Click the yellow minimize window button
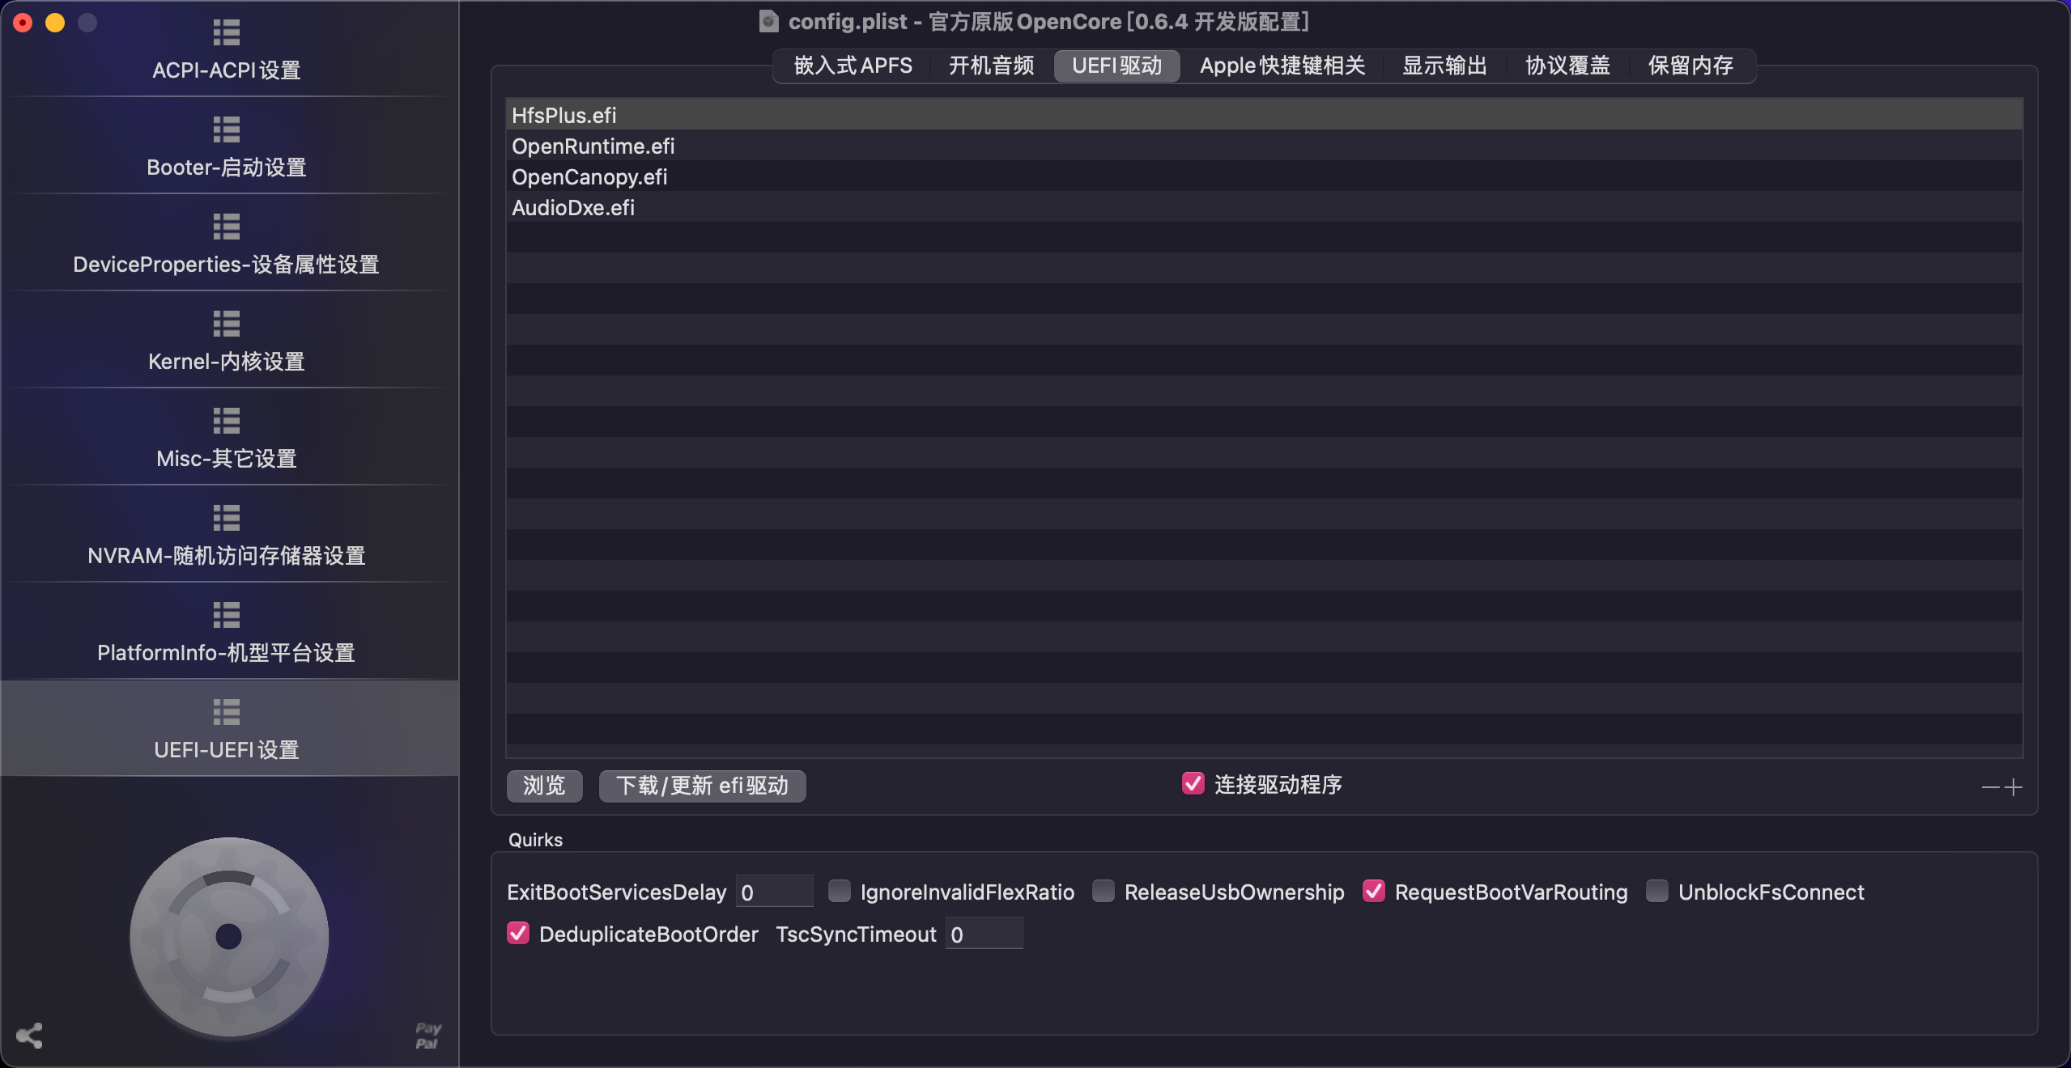This screenshot has width=2071, height=1068. click(x=55, y=23)
